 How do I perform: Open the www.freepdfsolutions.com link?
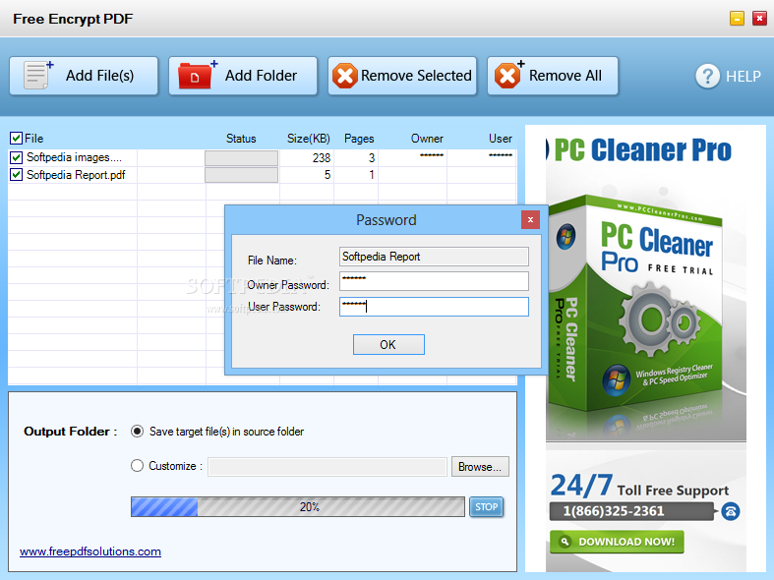(x=90, y=551)
